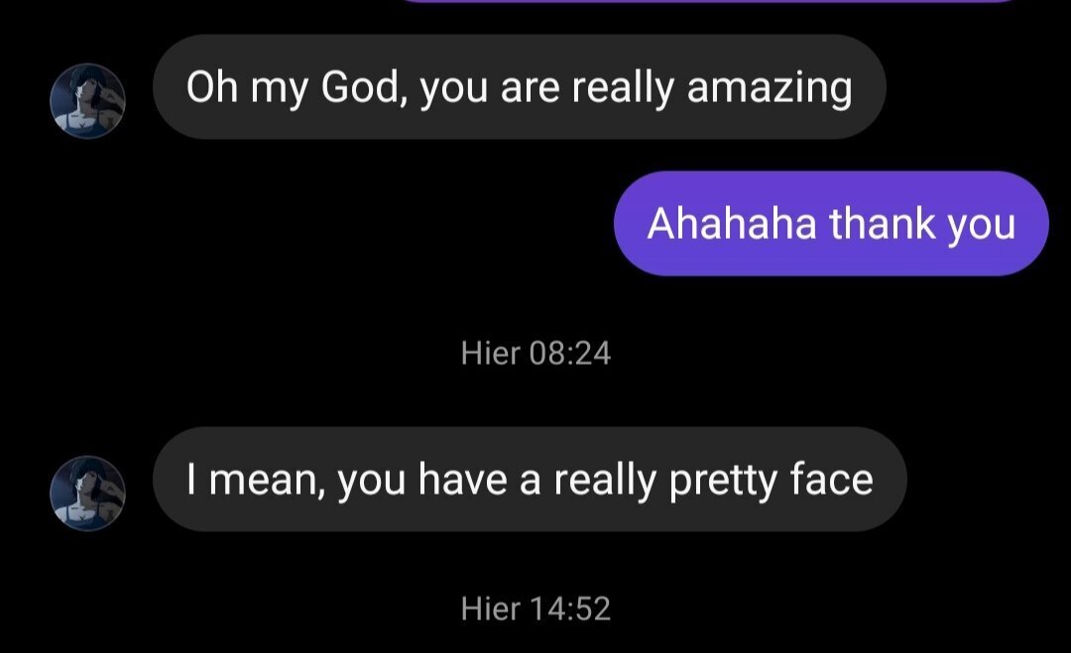Click the "Hier 14:52" timestamp
This screenshot has width=1071, height=653.
click(x=535, y=608)
